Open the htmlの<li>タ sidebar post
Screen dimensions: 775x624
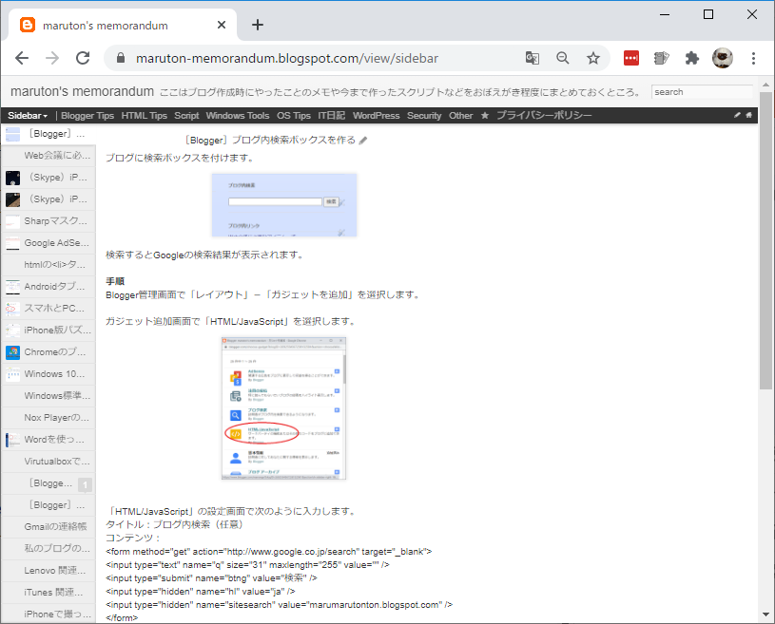(48, 265)
